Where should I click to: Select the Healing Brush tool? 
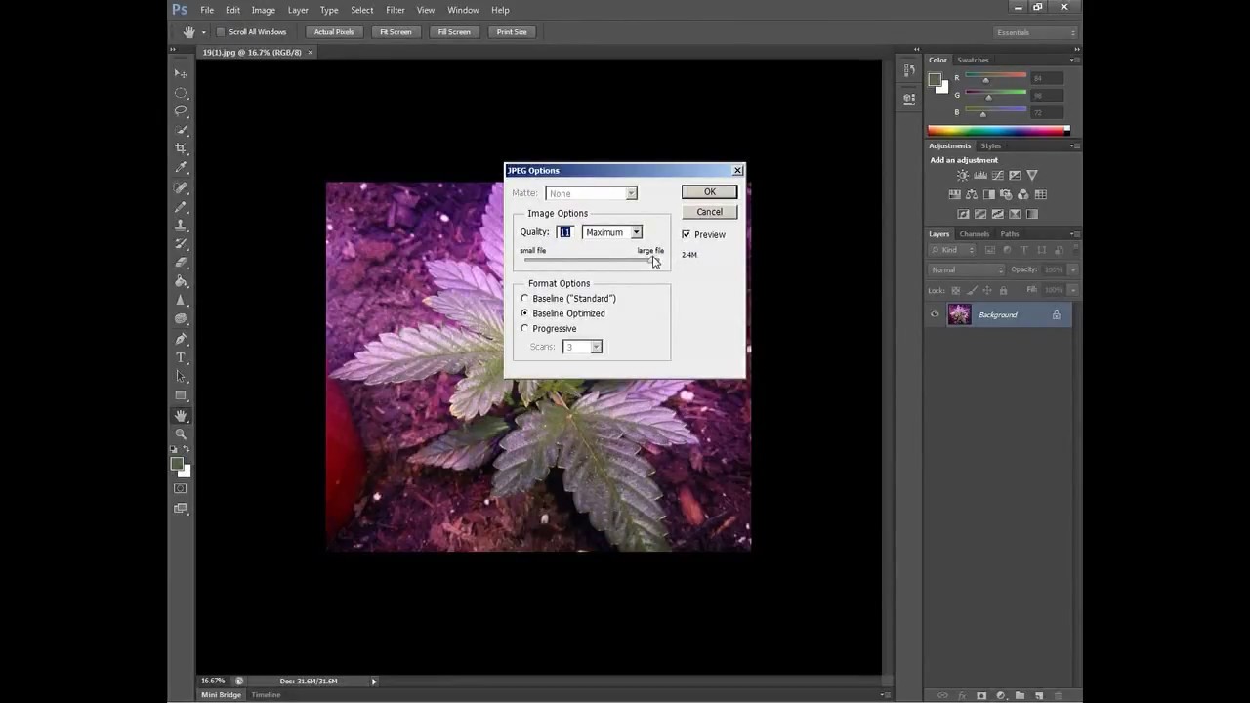click(x=181, y=187)
